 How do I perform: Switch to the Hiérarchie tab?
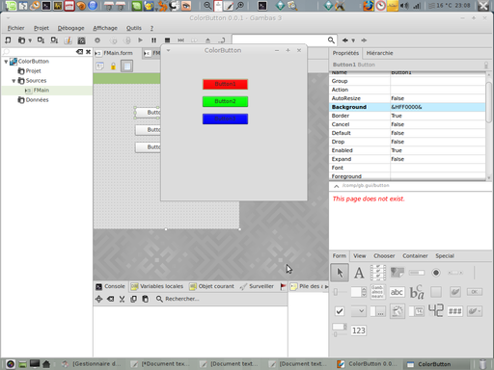tap(379, 53)
